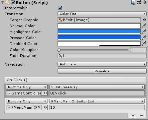Open the Navigation Automatic dropdown
The height and width of the screenshot is (120, 148).
pos(102,64)
